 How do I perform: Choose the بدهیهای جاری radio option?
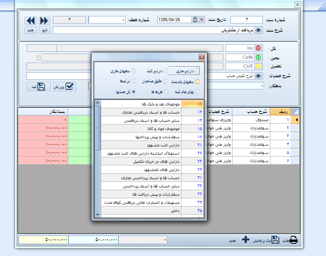tap(133, 71)
